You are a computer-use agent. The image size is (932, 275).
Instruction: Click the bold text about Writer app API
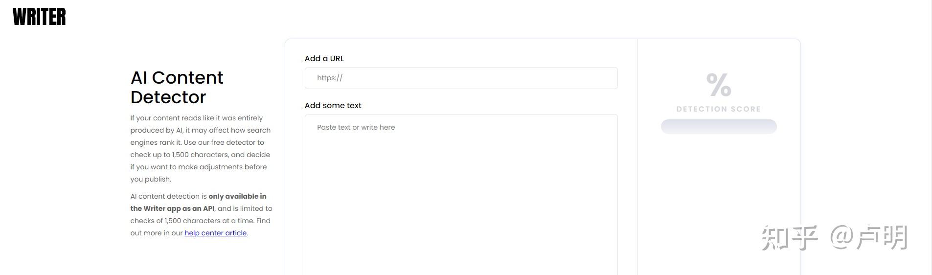coord(198,202)
